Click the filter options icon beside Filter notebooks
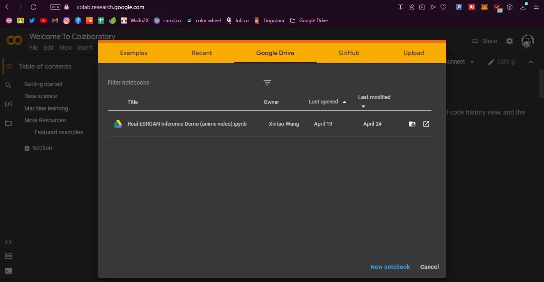The width and height of the screenshot is (544, 282). pos(267,83)
